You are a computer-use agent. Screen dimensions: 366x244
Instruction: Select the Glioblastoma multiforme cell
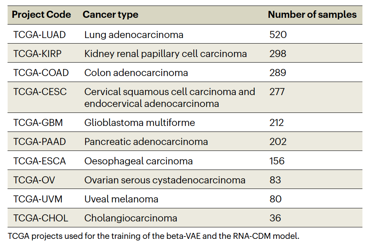140,123
